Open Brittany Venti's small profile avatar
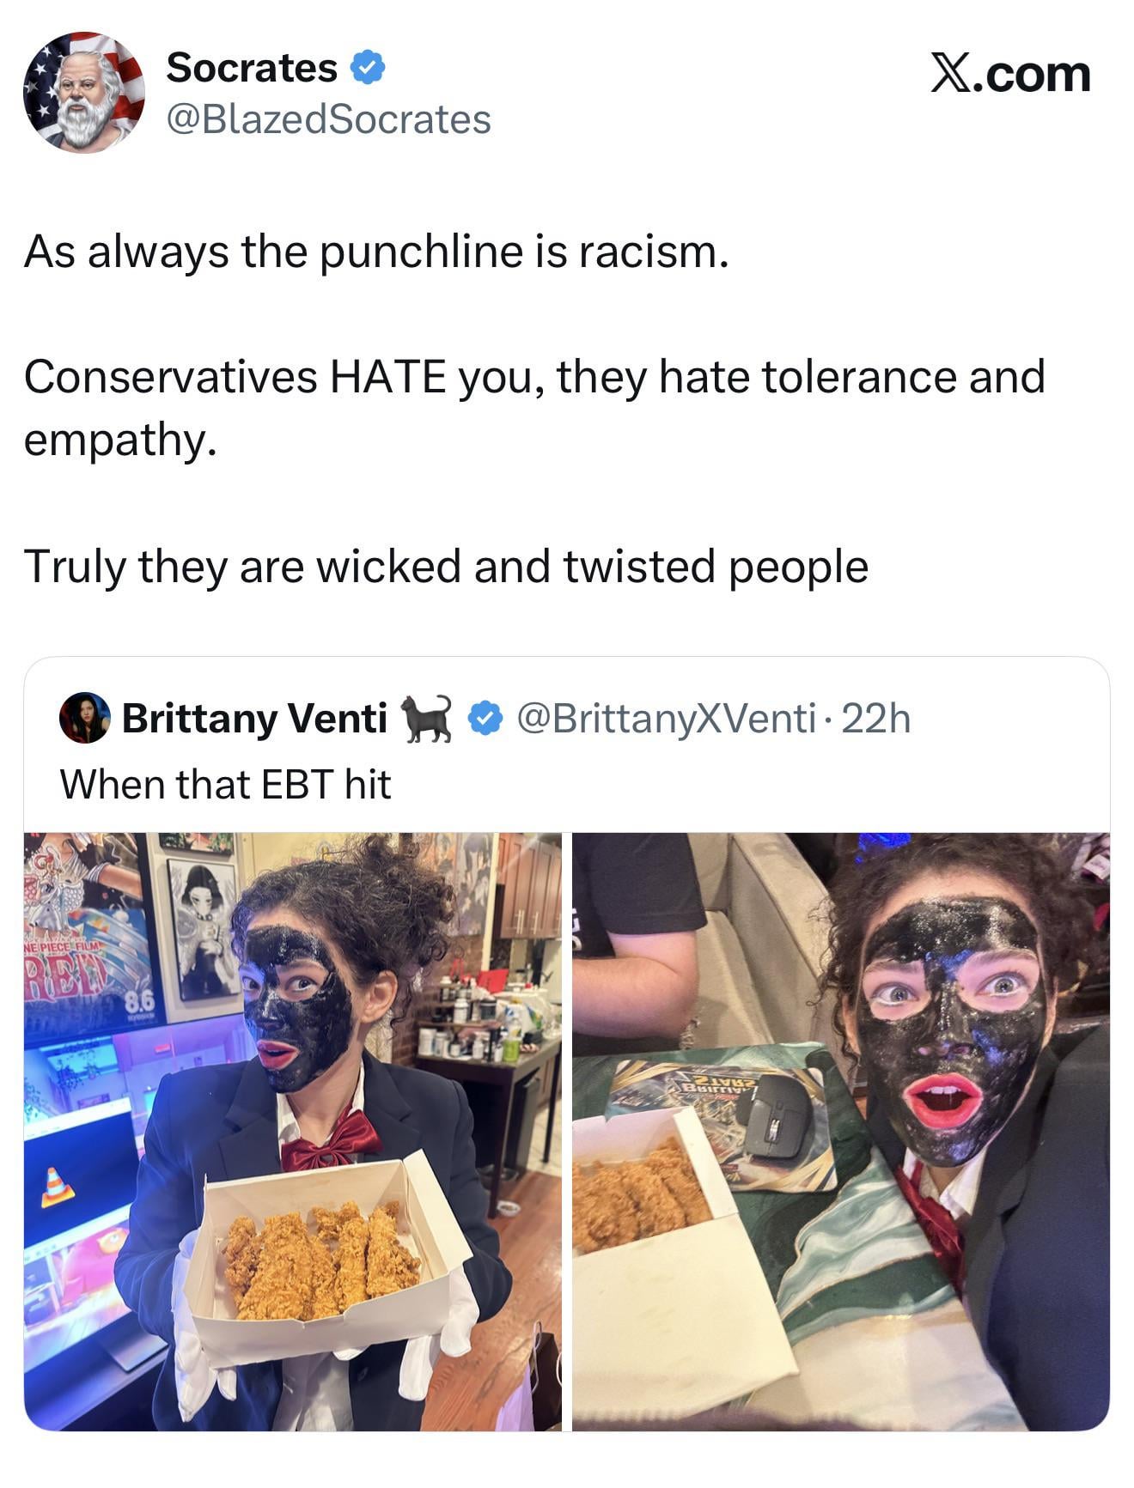 (84, 717)
